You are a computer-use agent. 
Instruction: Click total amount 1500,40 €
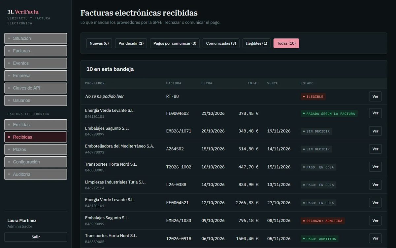pyautogui.click(x=247, y=238)
